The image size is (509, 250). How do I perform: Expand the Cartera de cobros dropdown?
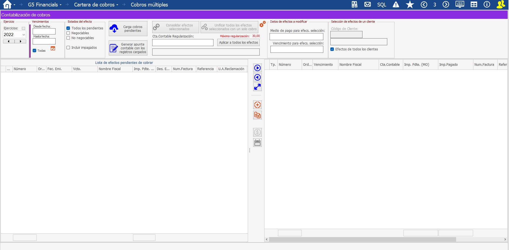point(117,5)
